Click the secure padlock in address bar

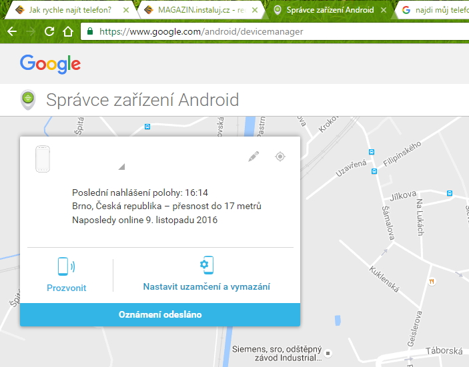(90, 31)
